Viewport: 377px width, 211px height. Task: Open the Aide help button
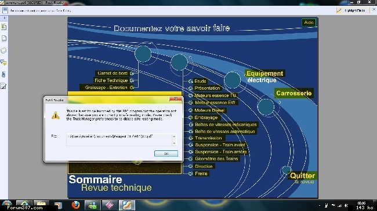pos(309,23)
